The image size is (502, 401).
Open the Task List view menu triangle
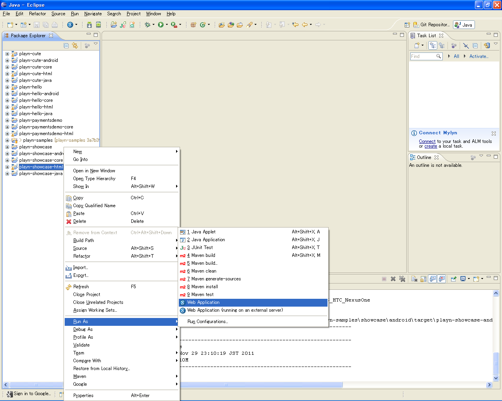pyautogui.click(x=496, y=44)
